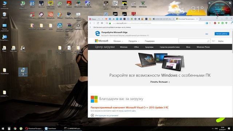Select the Этот компьютер desktop icon

coord(4,5)
